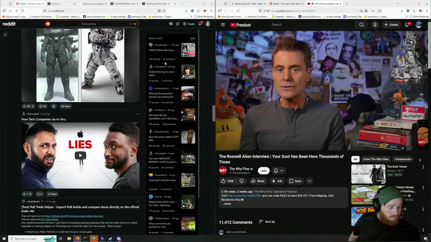This screenshot has height=242, width=431.
Task: Click the YouTube Premium logo
Action: point(240,25)
